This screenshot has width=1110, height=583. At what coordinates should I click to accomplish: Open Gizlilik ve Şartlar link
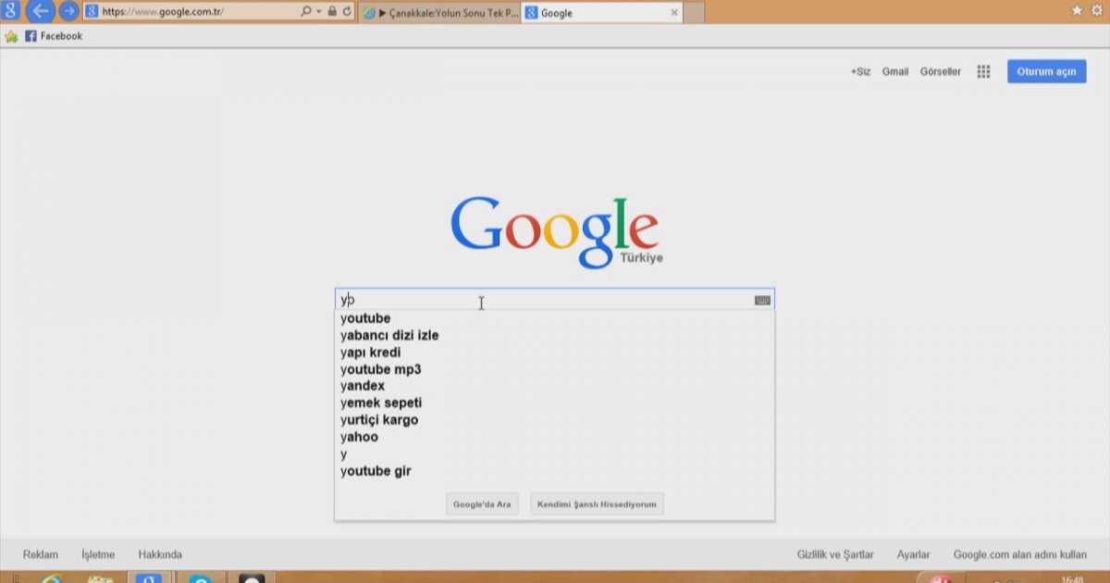point(835,554)
